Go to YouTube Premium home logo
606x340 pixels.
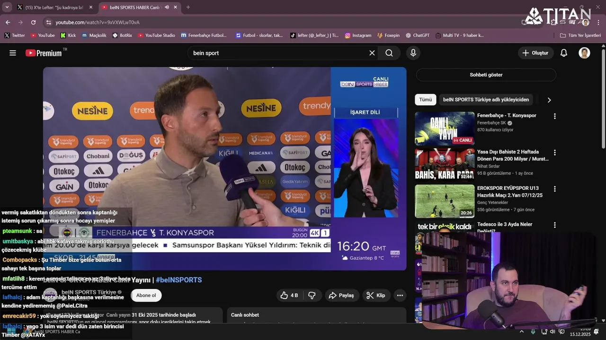pyautogui.click(x=44, y=53)
